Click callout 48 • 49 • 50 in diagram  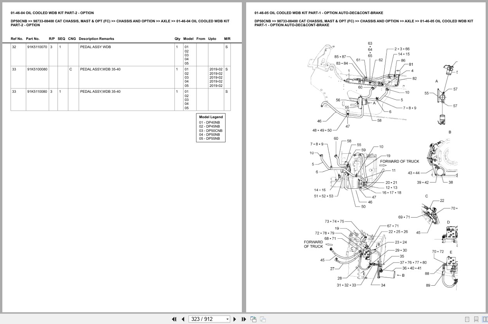pos(322,130)
